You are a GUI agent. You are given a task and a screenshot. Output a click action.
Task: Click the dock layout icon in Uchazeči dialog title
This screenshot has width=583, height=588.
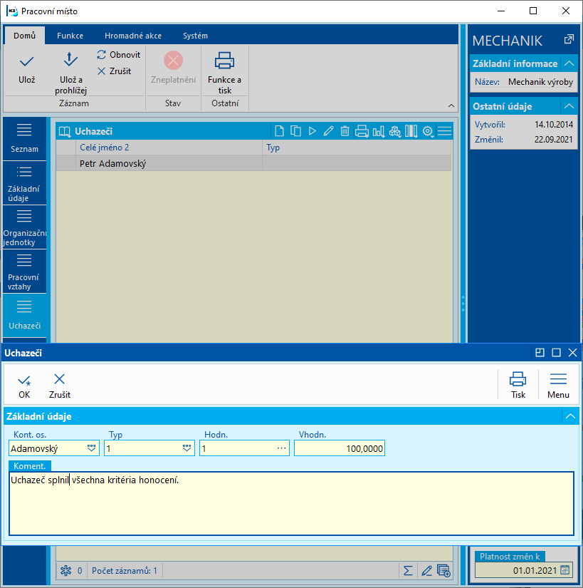point(540,353)
